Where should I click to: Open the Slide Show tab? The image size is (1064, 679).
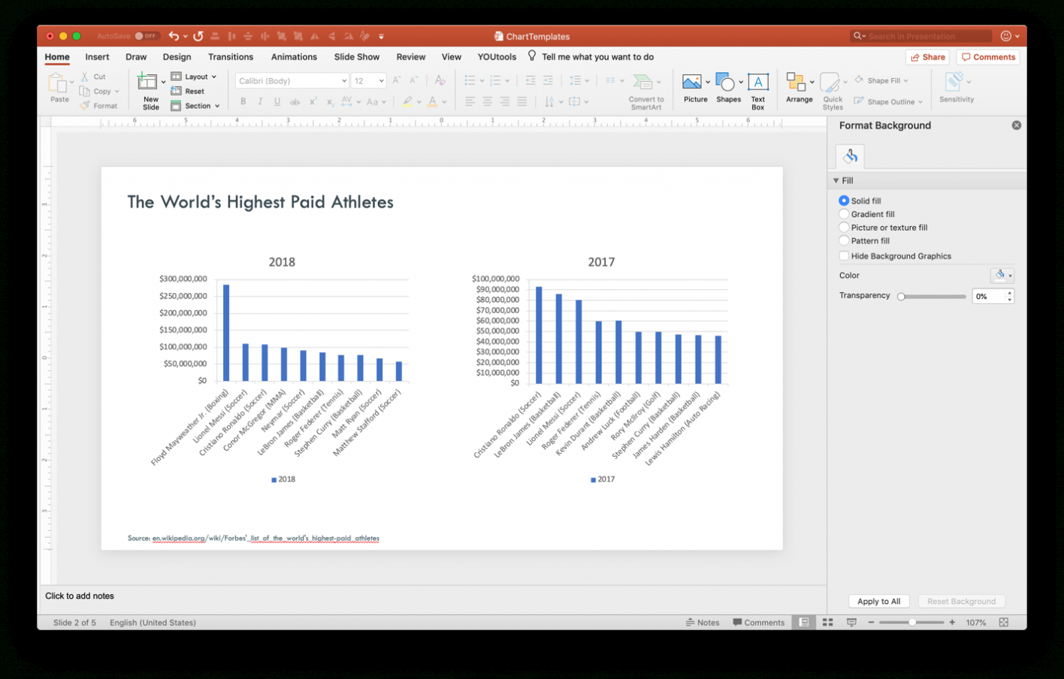[357, 57]
